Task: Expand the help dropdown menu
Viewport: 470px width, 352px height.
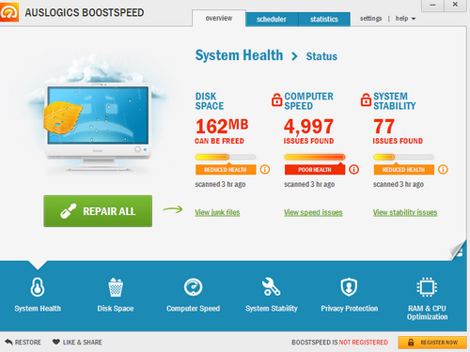Action: [x=405, y=19]
